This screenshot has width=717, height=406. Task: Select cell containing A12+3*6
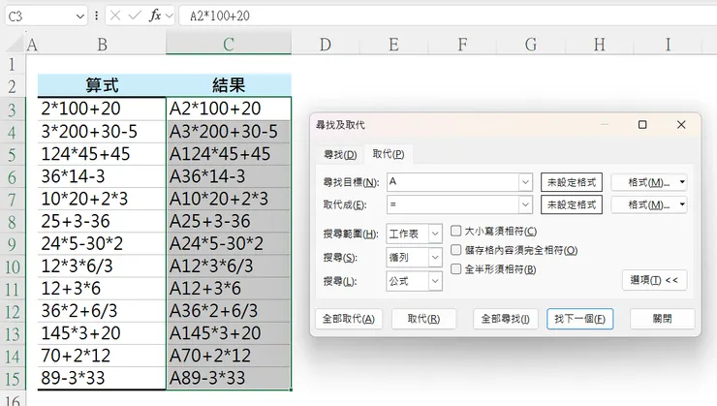coord(229,289)
